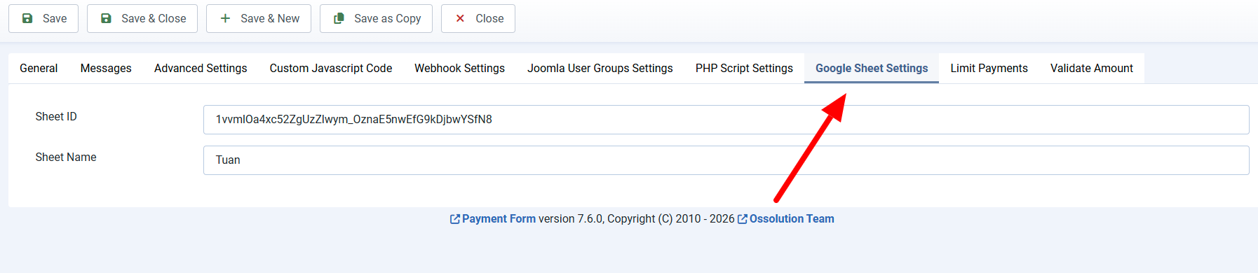Viewport: 1258px width, 273px height.
Task: Open the PHP Script Settings tab
Action: pyautogui.click(x=744, y=68)
